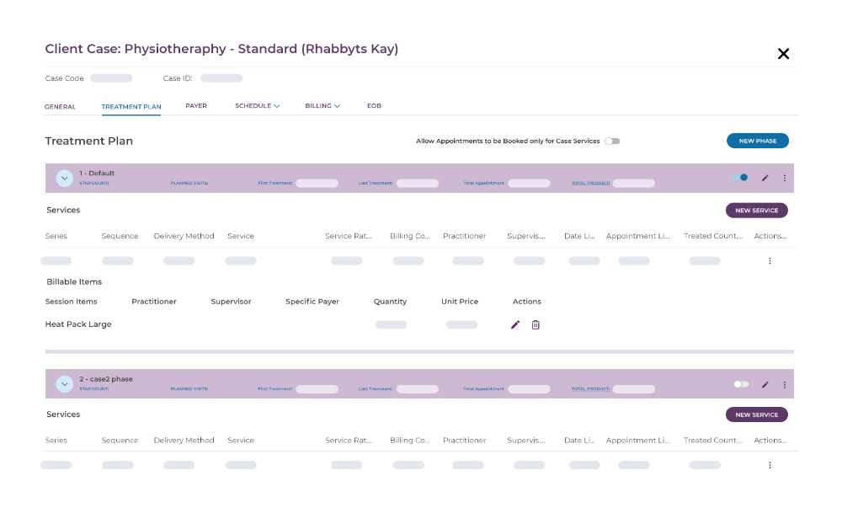The height and width of the screenshot is (508, 842).
Task: Open the Schedule dropdown
Action: 257,105
